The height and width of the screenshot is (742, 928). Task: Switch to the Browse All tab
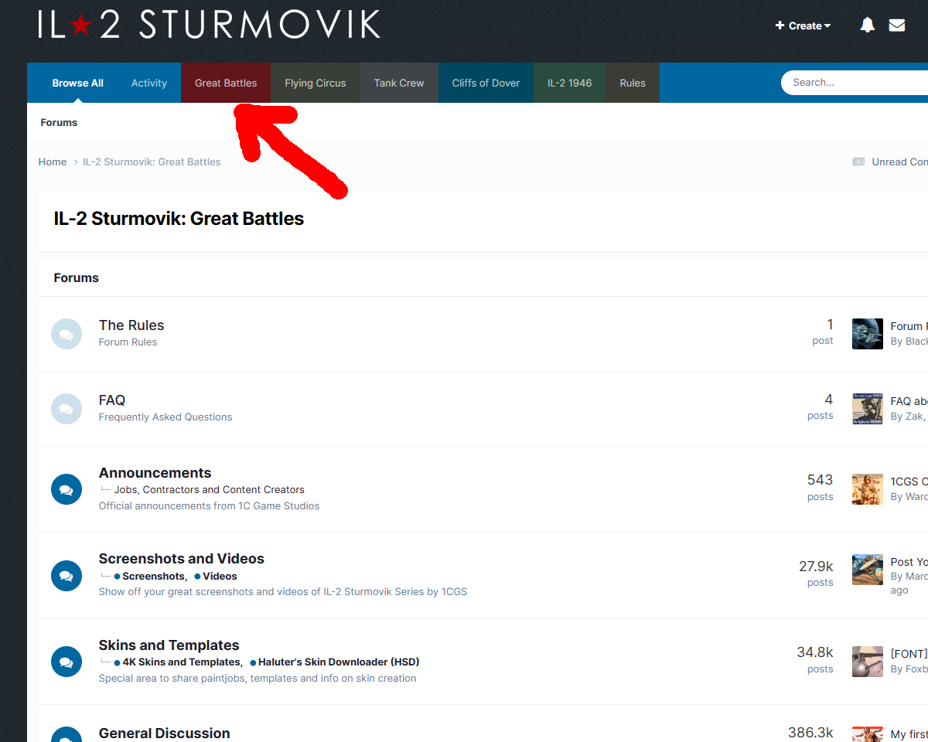(78, 83)
